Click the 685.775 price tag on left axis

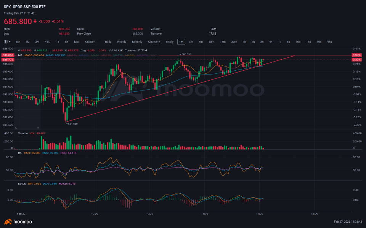(8, 60)
